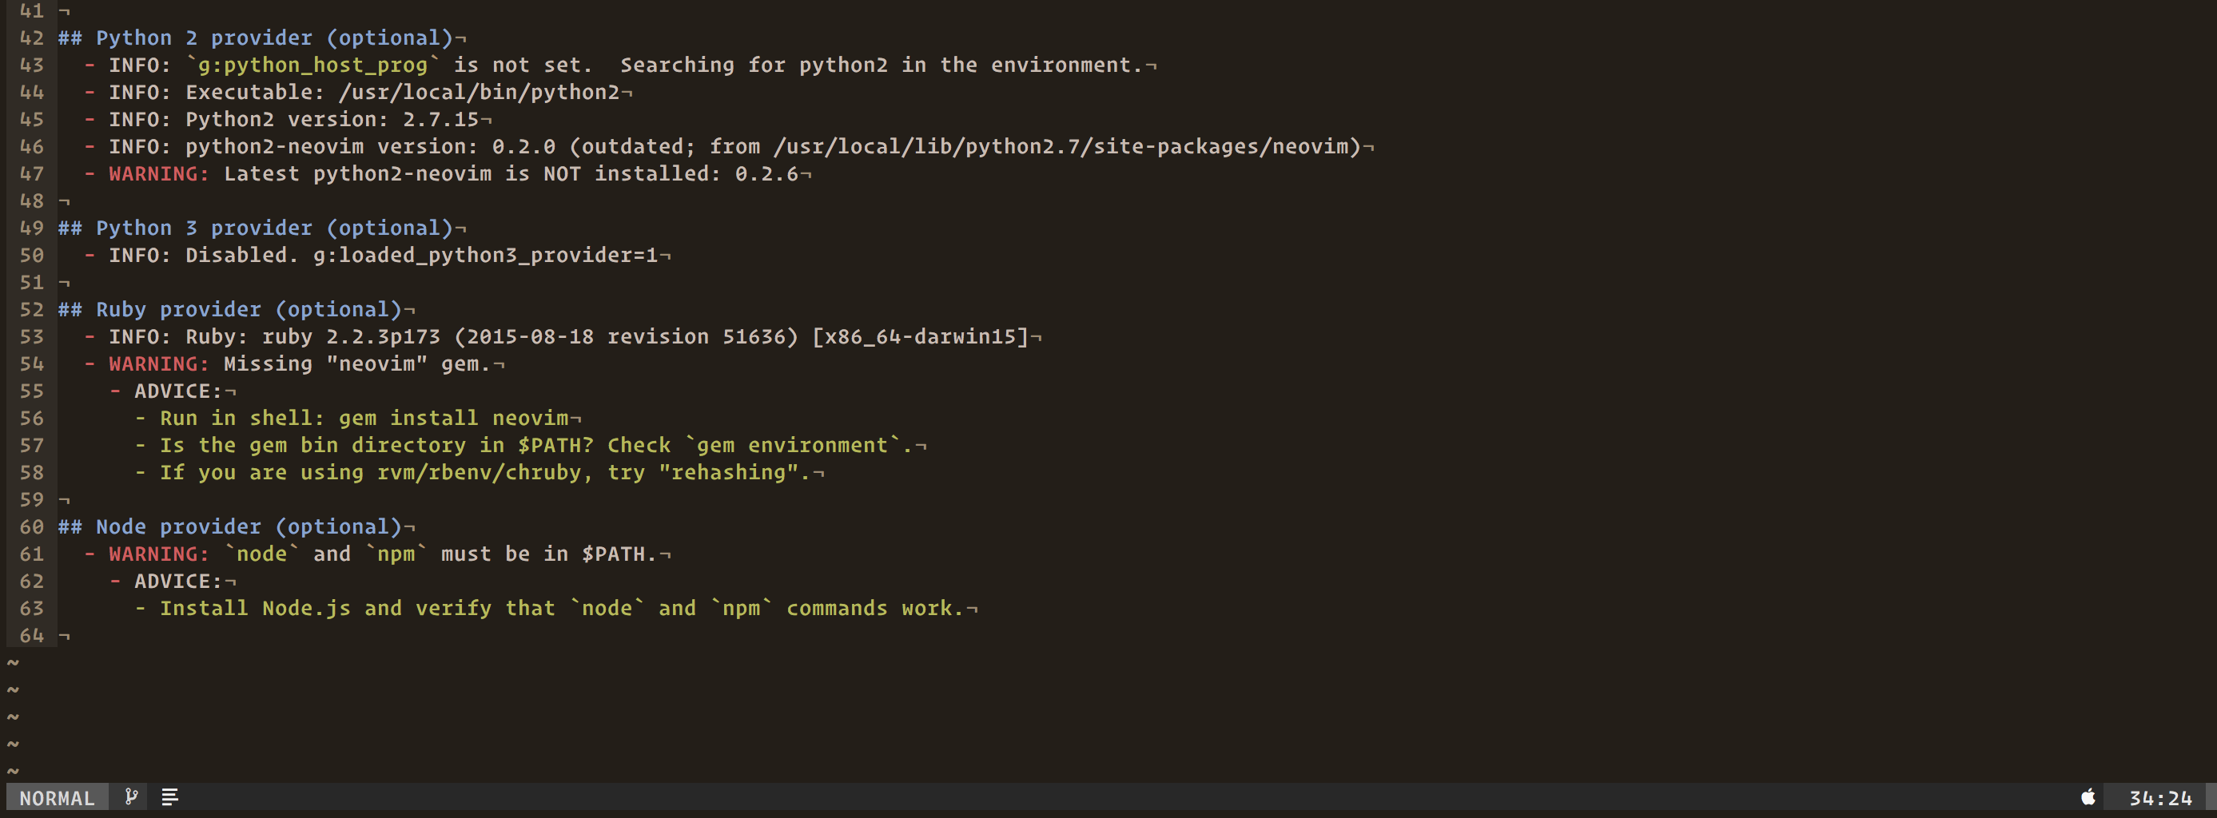Click the file format lines icon
This screenshot has width=2217, height=818.
click(x=169, y=797)
